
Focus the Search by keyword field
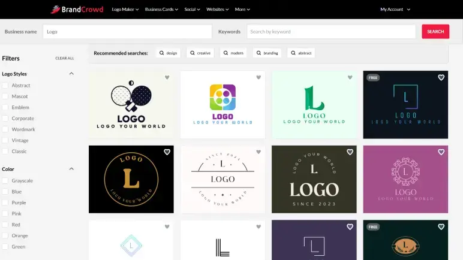point(330,32)
